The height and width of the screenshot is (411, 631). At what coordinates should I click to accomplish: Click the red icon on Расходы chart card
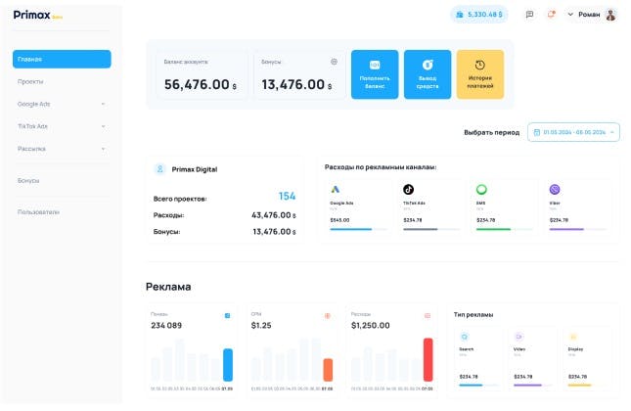pyautogui.click(x=428, y=316)
